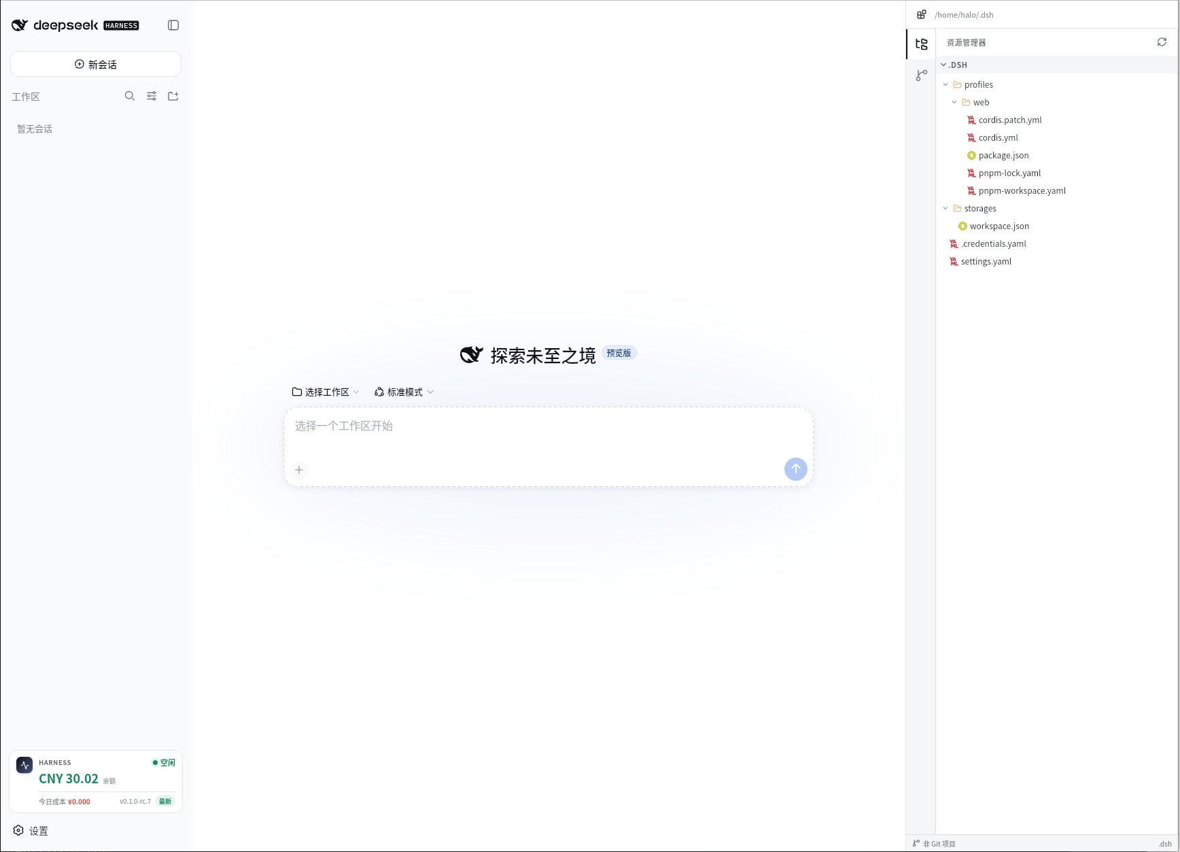Click the settings gear icon

click(x=18, y=830)
